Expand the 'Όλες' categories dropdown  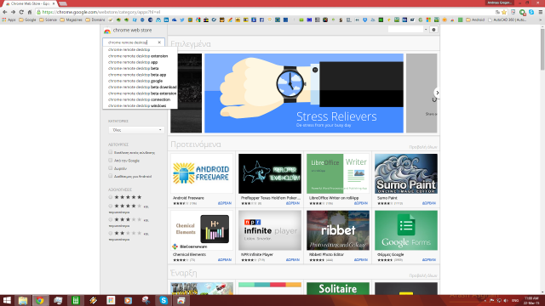(x=136, y=130)
